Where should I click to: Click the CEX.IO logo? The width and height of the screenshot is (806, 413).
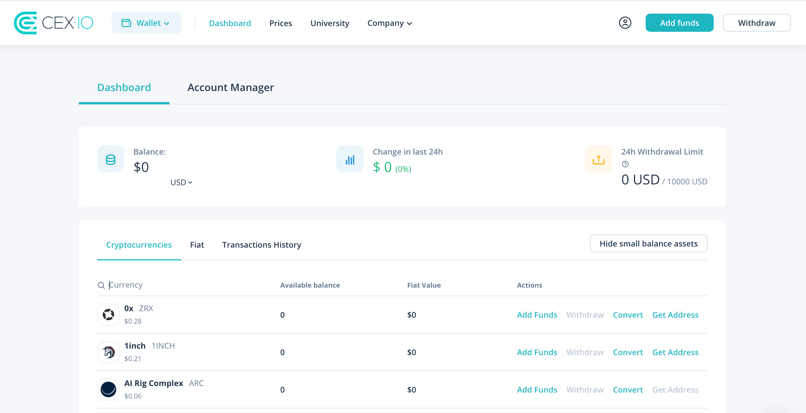(x=54, y=23)
